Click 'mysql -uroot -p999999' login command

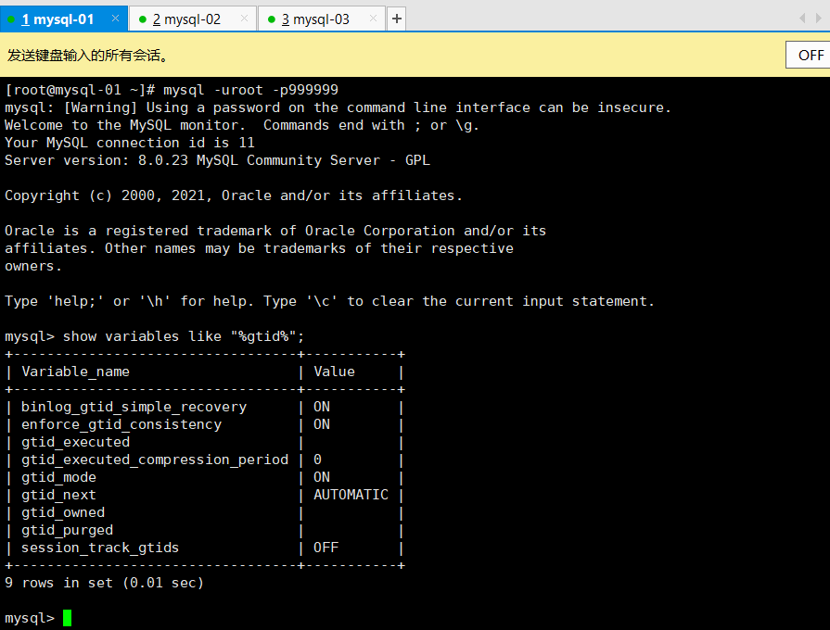(250, 90)
